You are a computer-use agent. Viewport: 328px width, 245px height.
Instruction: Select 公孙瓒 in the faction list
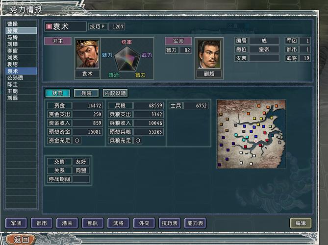point(22,77)
